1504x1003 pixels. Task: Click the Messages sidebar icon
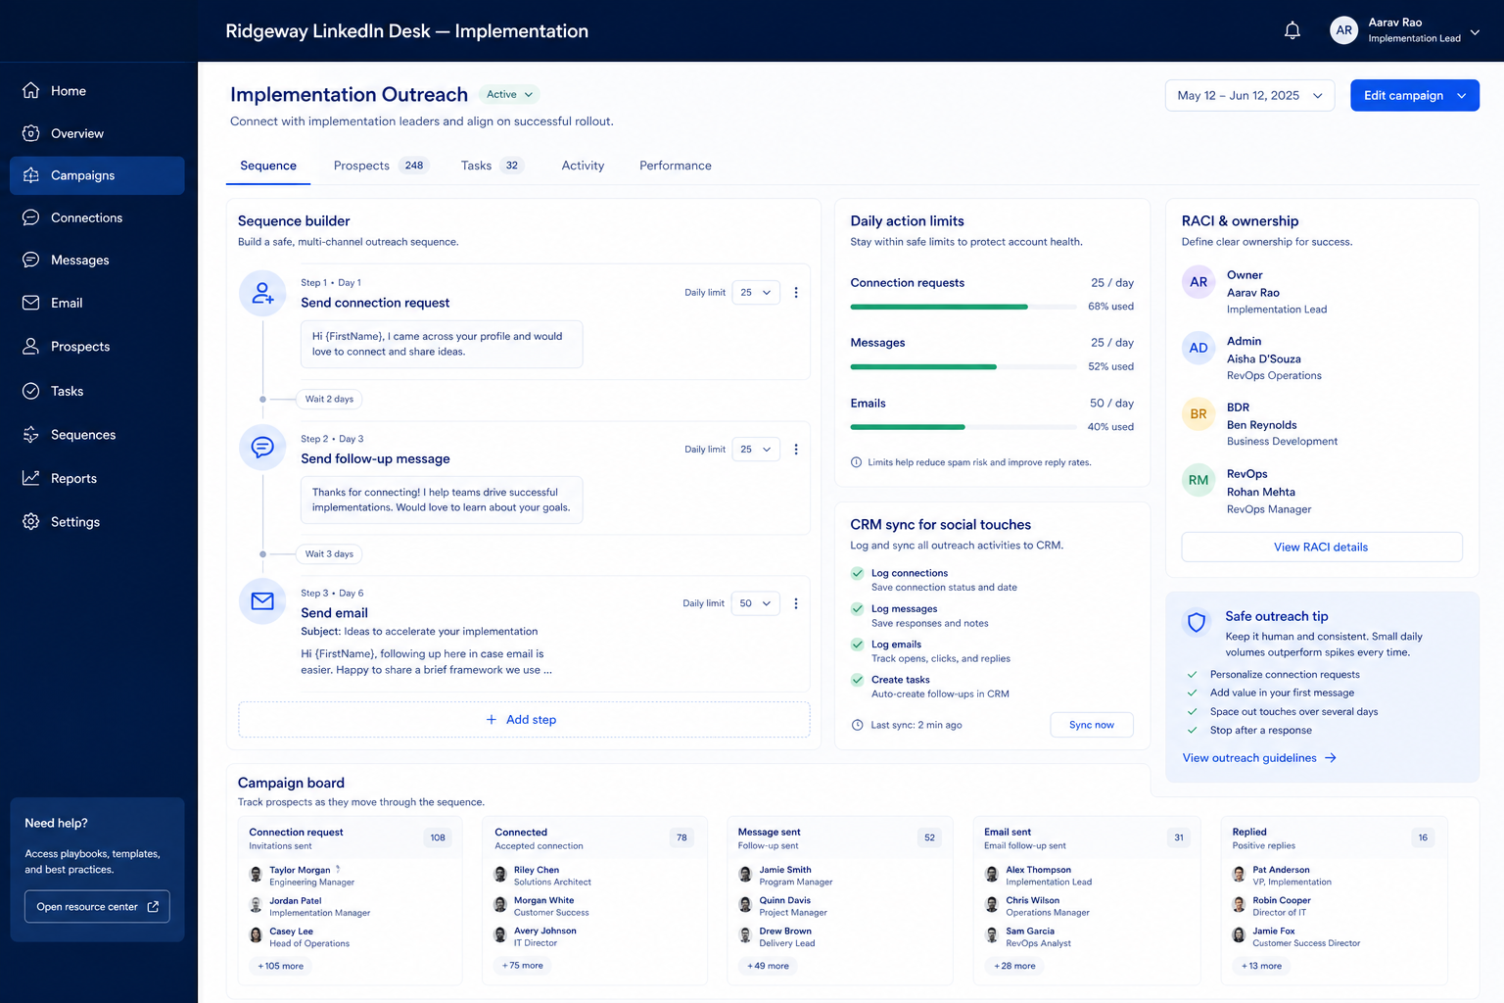31,260
